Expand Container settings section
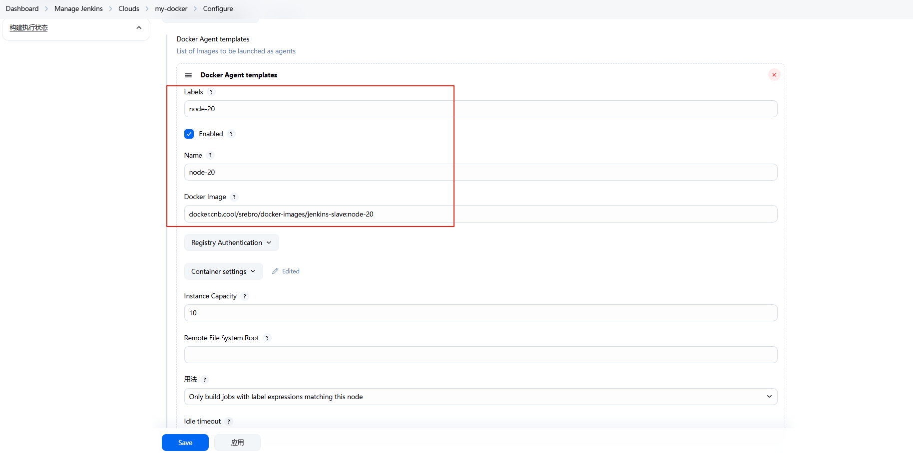Viewport: 913px width, 453px height. point(223,271)
